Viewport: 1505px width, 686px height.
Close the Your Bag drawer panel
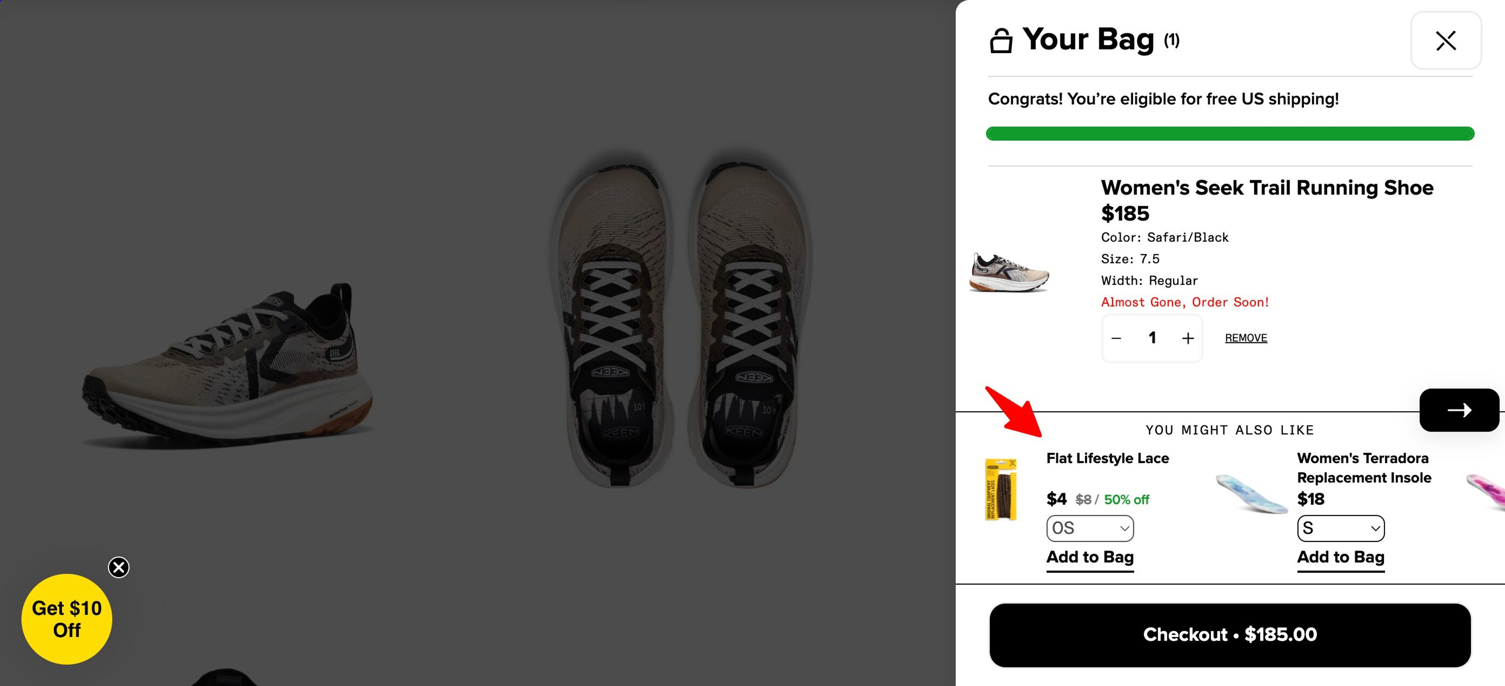pos(1445,40)
